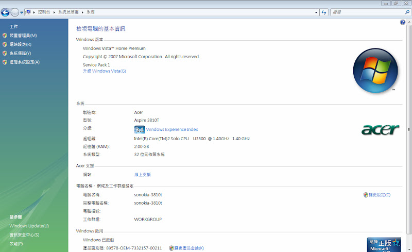Click shield icon beside 系統保護(Y)
Image resolution: width=412 pixels, height=252 pixels.
coord(5,54)
